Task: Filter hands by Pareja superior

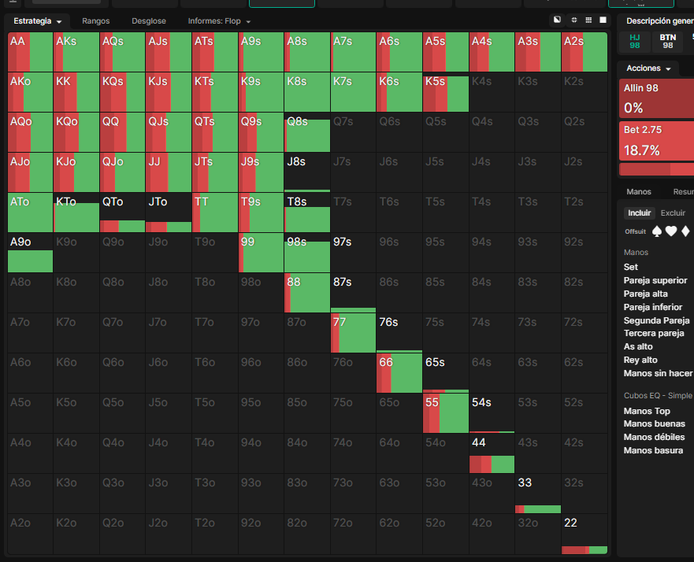Action: tap(655, 280)
